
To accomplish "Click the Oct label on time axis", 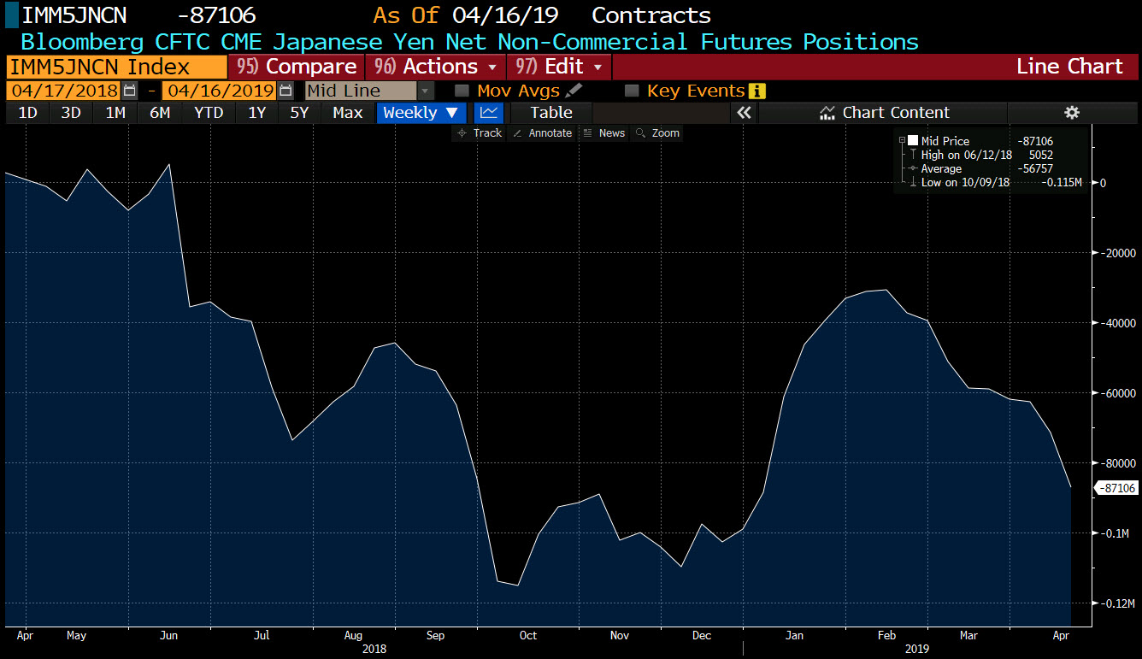I will pyautogui.click(x=528, y=635).
